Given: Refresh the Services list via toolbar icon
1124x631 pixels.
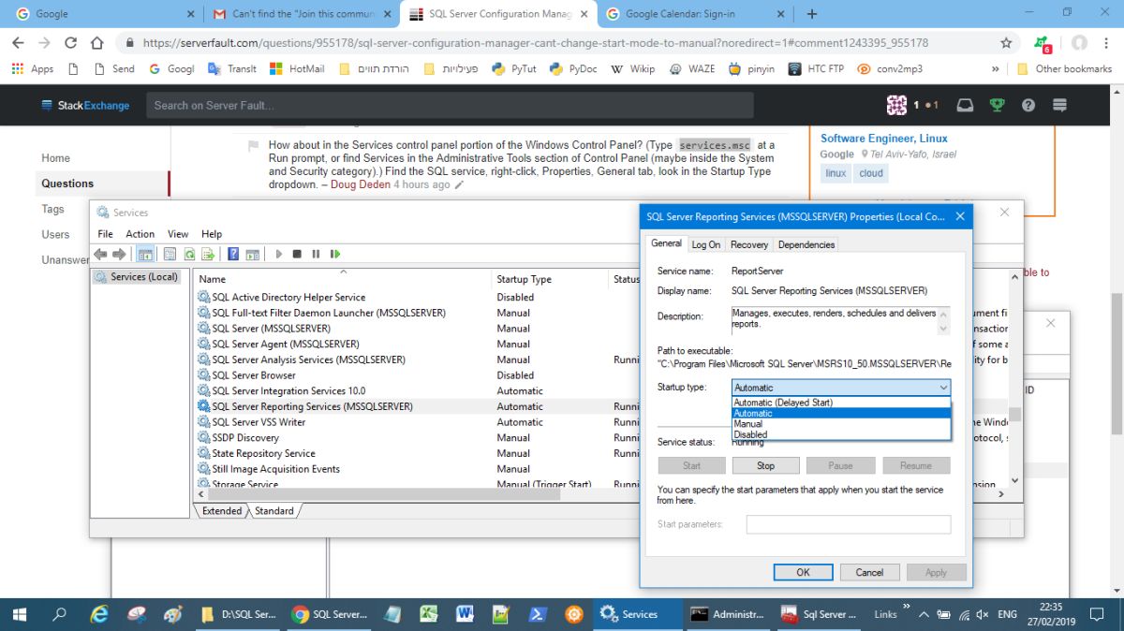Looking at the screenshot, I should 189,254.
